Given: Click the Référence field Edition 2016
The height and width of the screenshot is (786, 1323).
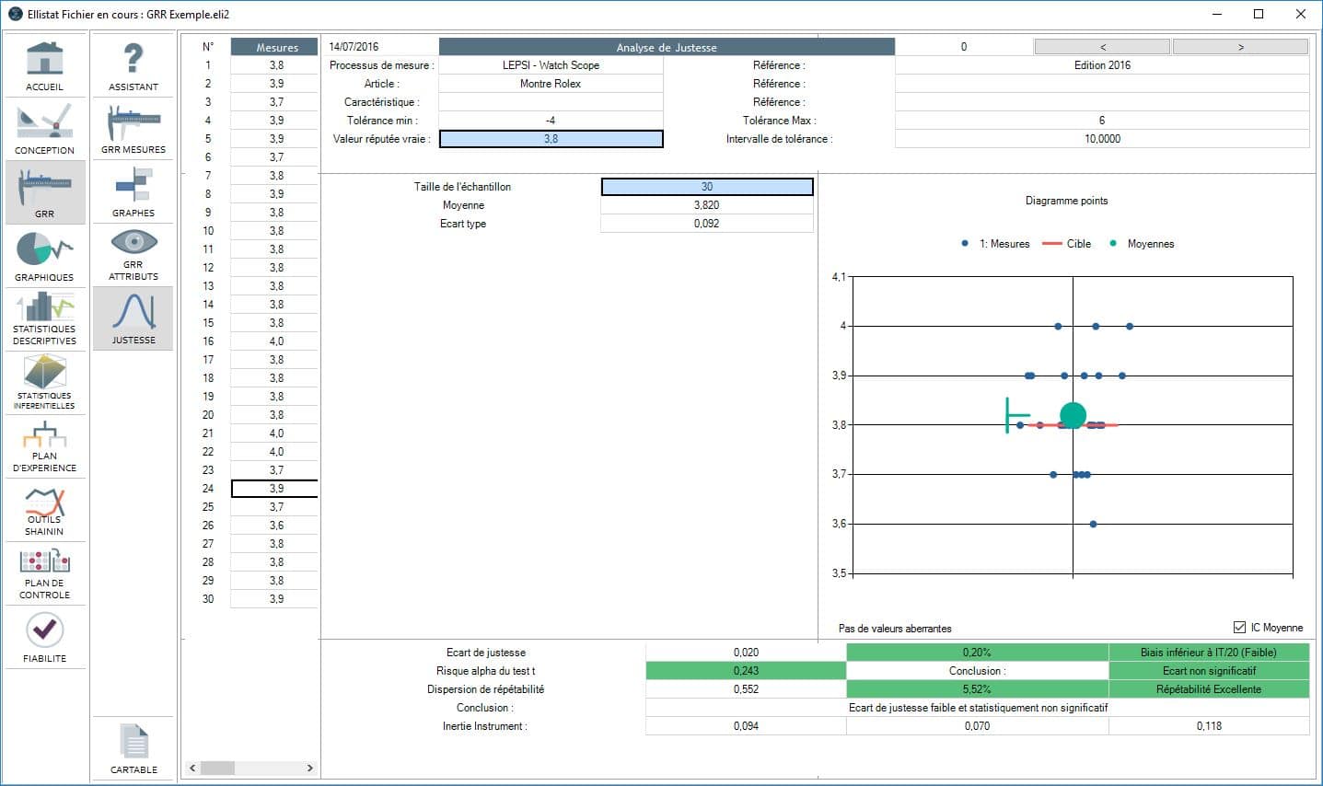Looking at the screenshot, I should (x=1102, y=65).
